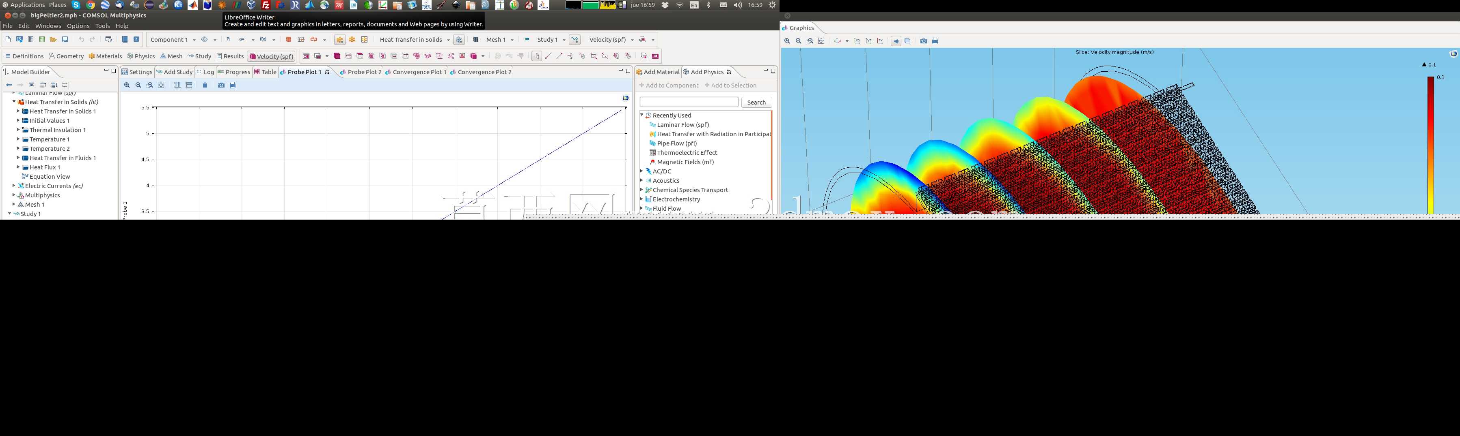The height and width of the screenshot is (436, 1460).
Task: Zoom out on Probe Plot 1
Action: click(x=138, y=85)
